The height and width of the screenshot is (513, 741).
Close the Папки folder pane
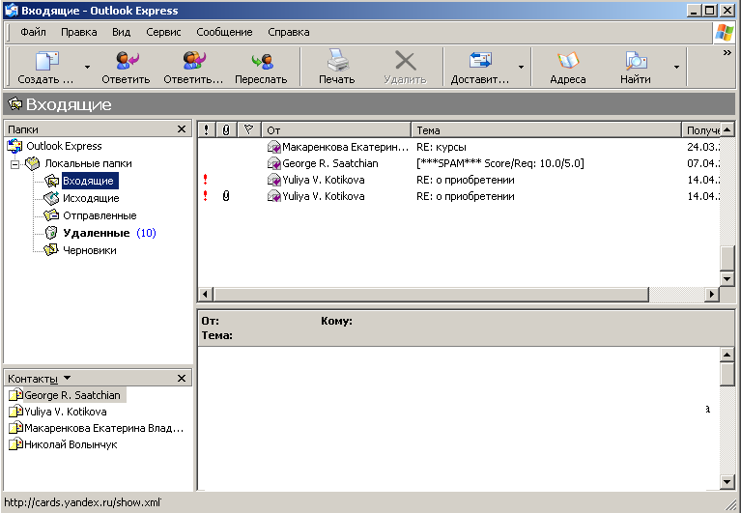pos(182,128)
